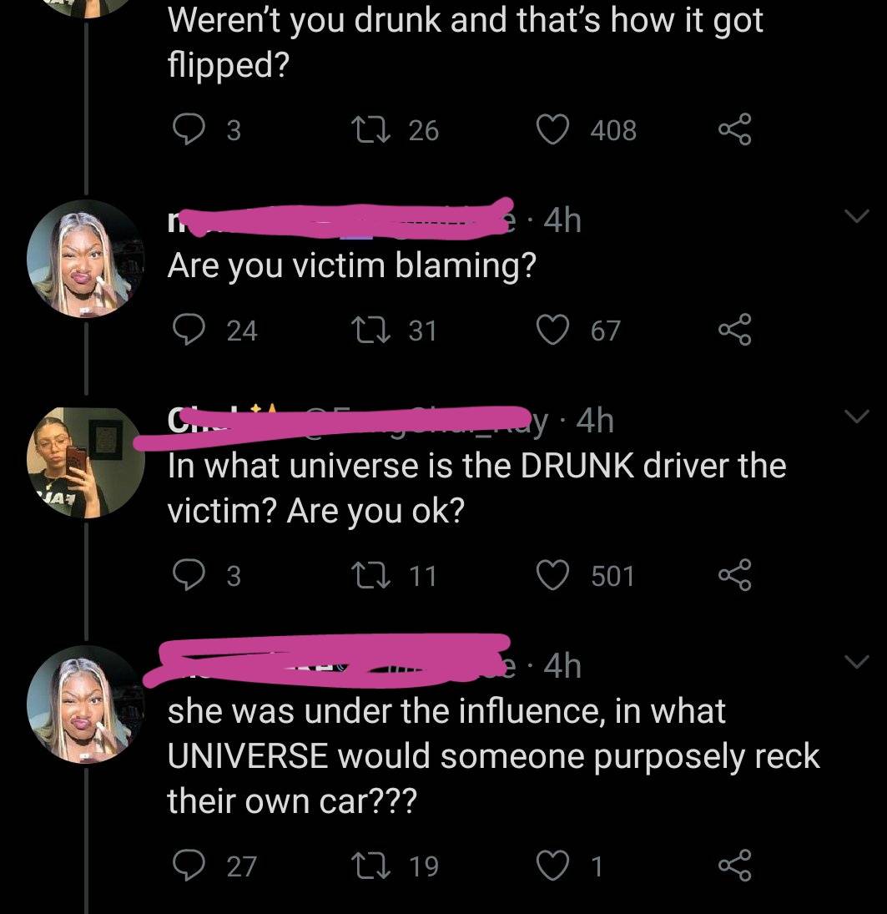The width and height of the screenshot is (887, 914).
Task: Open the chevron menu on the bottom tweet
Action: coord(858,660)
